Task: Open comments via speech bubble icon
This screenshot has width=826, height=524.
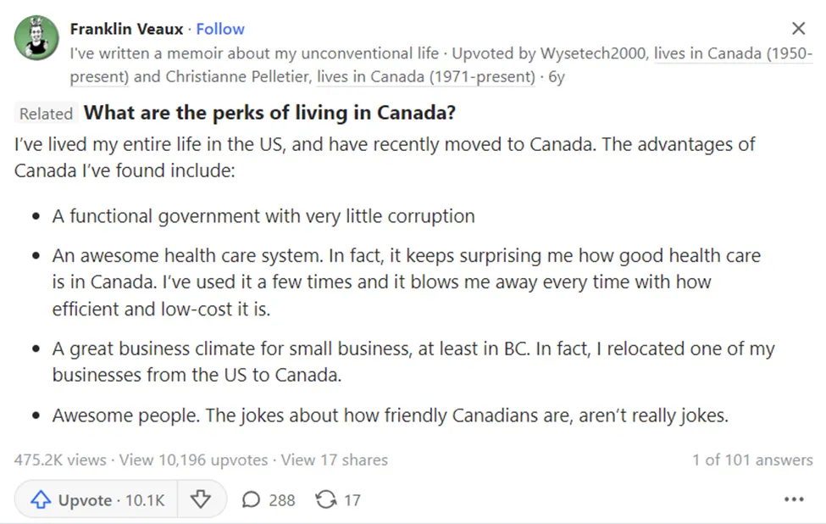Action: tap(251, 499)
